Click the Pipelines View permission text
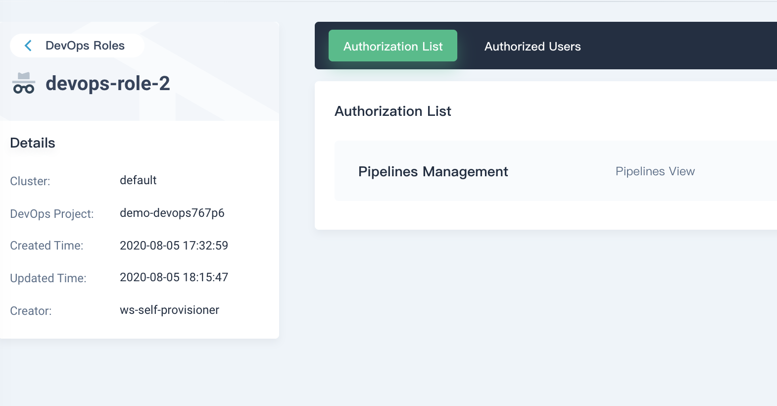 [x=655, y=171]
